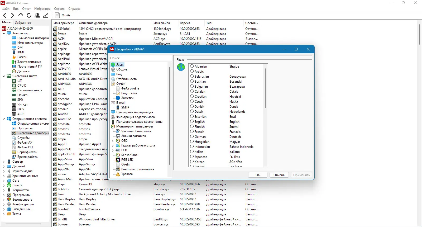
Task: Expand the OSD node in settings tree
Action: point(113,141)
